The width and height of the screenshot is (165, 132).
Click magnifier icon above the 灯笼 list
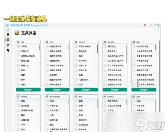click(47, 96)
